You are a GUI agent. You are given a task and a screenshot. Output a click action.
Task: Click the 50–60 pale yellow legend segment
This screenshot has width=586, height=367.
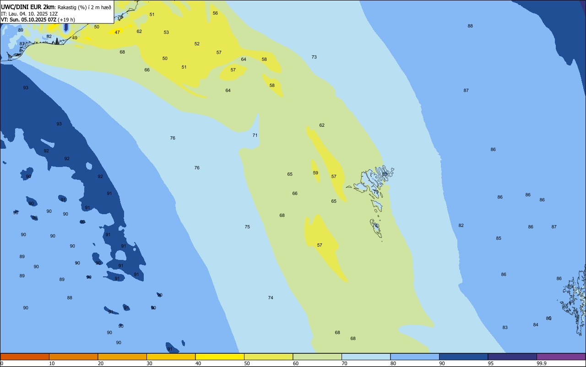pos(268,356)
